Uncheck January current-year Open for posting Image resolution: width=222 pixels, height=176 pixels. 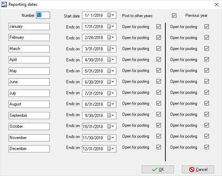159,27
